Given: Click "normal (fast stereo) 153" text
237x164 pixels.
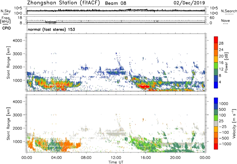Looking at the screenshot, I should click(x=51, y=29).
